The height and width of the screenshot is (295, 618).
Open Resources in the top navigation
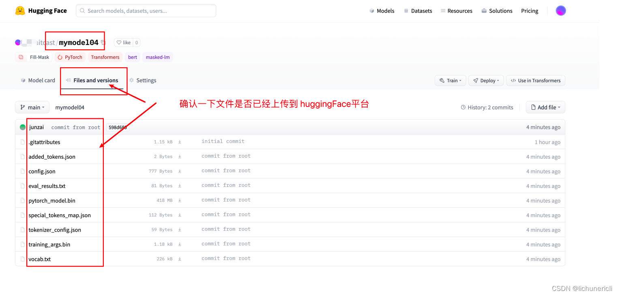(456, 11)
